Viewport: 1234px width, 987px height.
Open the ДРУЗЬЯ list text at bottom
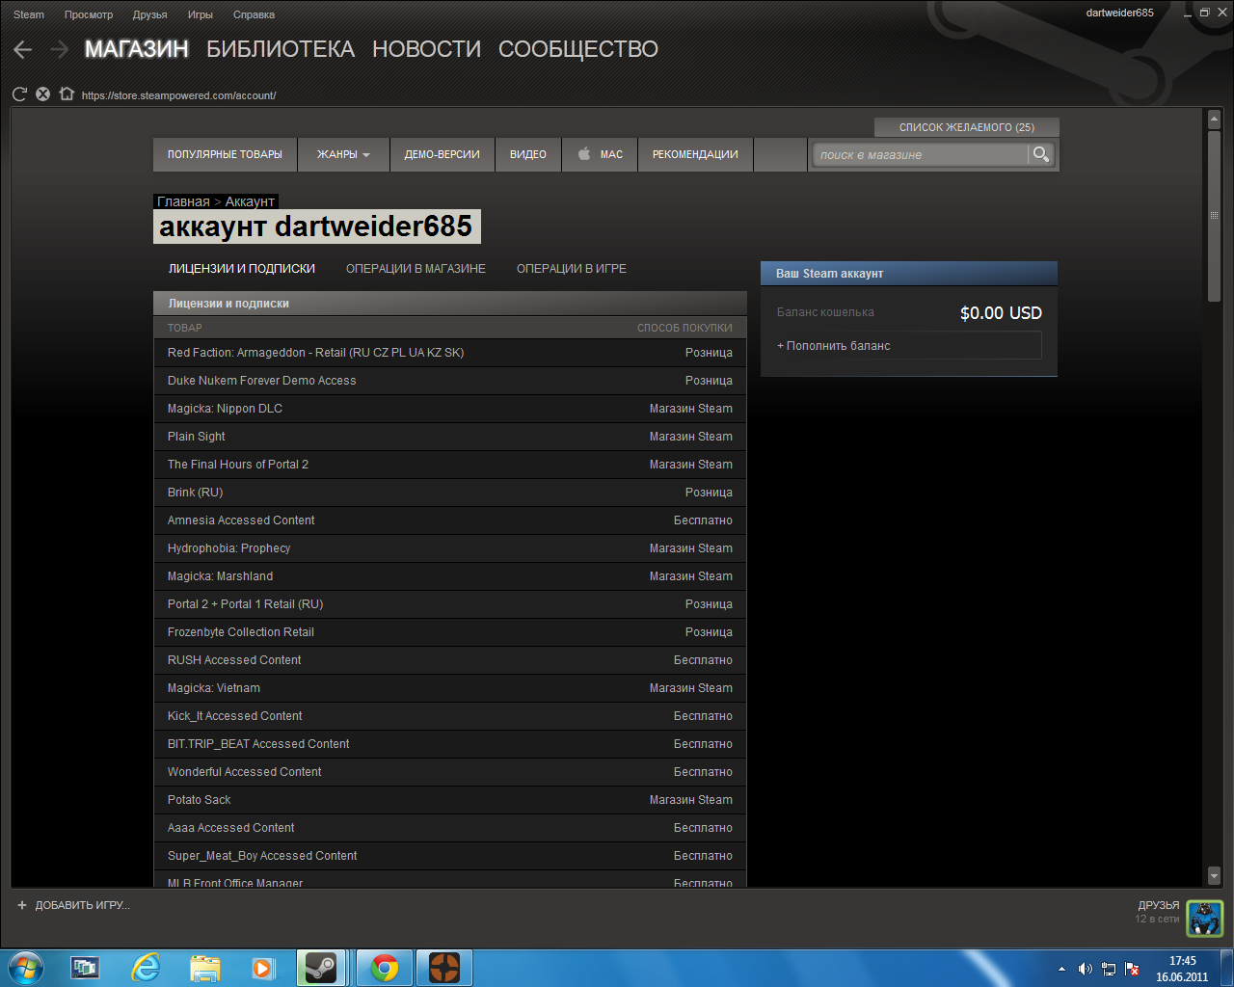pyautogui.click(x=1158, y=905)
